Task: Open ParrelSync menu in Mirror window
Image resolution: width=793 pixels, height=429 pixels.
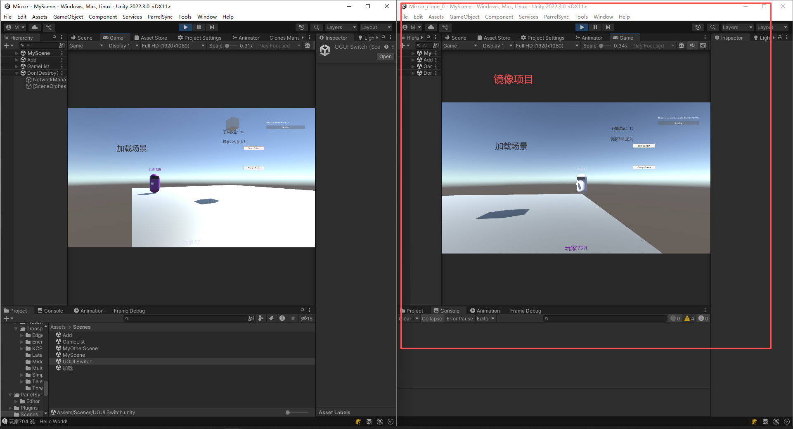Action: pos(160,17)
